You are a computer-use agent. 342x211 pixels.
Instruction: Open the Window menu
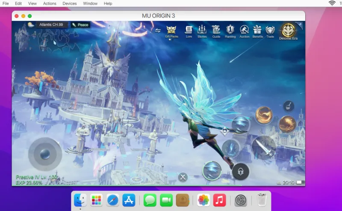click(x=90, y=3)
